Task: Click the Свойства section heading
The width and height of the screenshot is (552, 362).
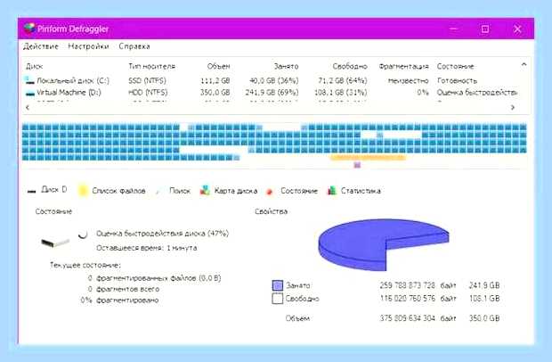Action: click(x=271, y=211)
